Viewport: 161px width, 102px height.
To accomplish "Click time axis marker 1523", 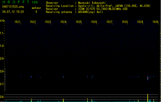I will [x=48, y=22].
